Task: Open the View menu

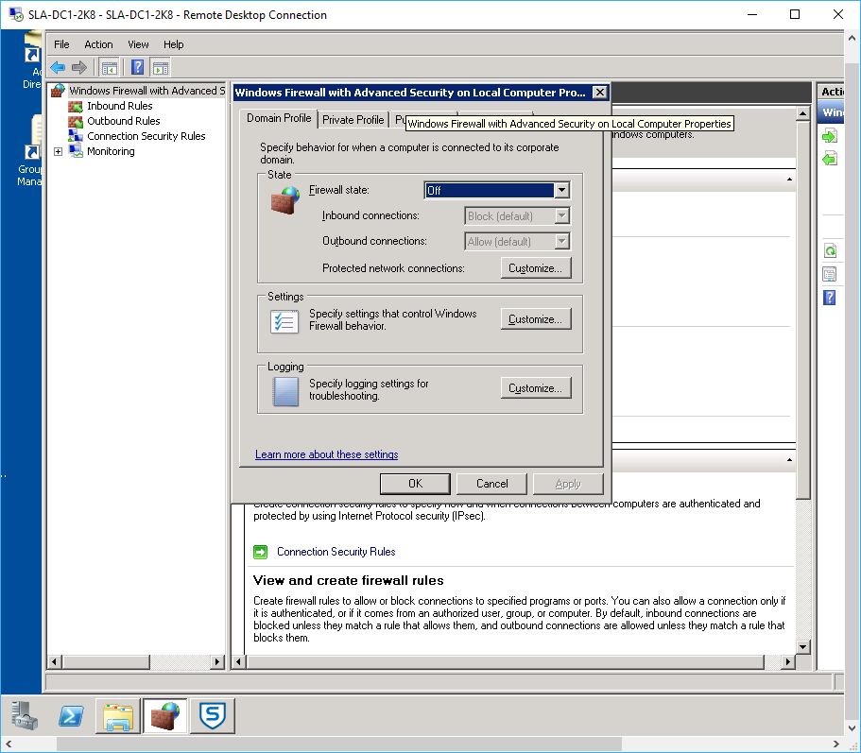Action: 138,44
